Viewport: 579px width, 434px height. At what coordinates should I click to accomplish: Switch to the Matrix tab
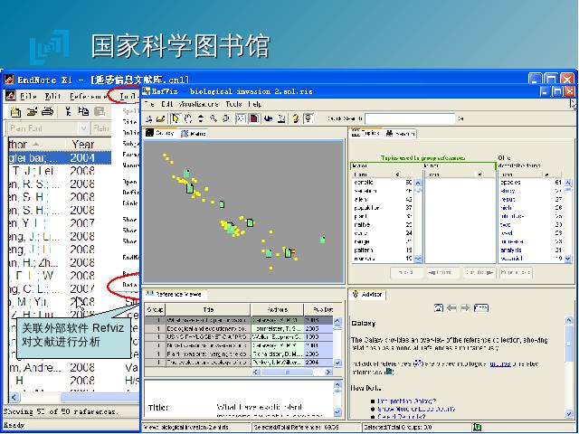(193, 134)
